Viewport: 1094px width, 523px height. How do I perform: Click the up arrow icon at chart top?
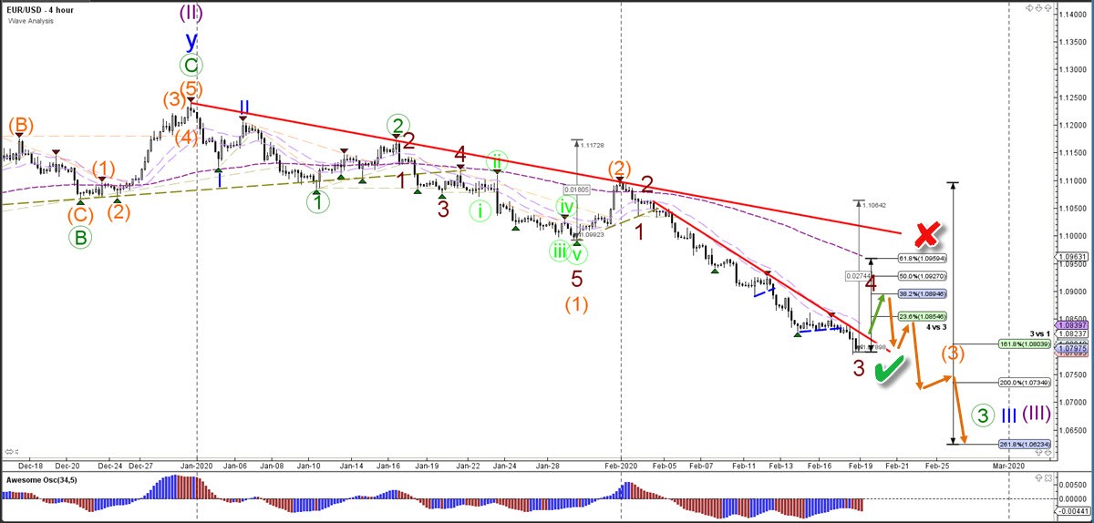click(1048, 7)
